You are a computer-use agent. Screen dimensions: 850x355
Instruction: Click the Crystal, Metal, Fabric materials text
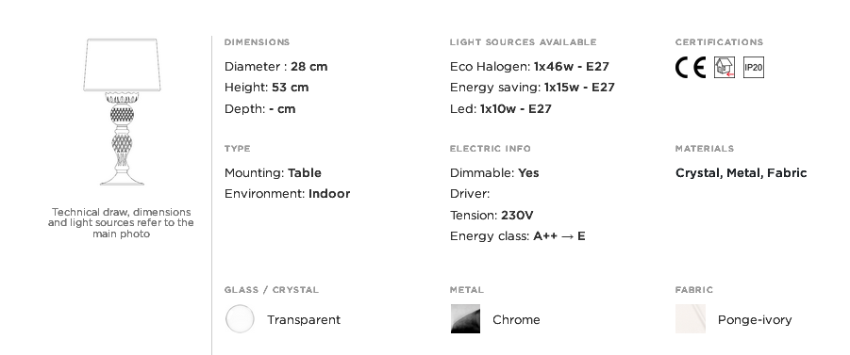(x=742, y=173)
